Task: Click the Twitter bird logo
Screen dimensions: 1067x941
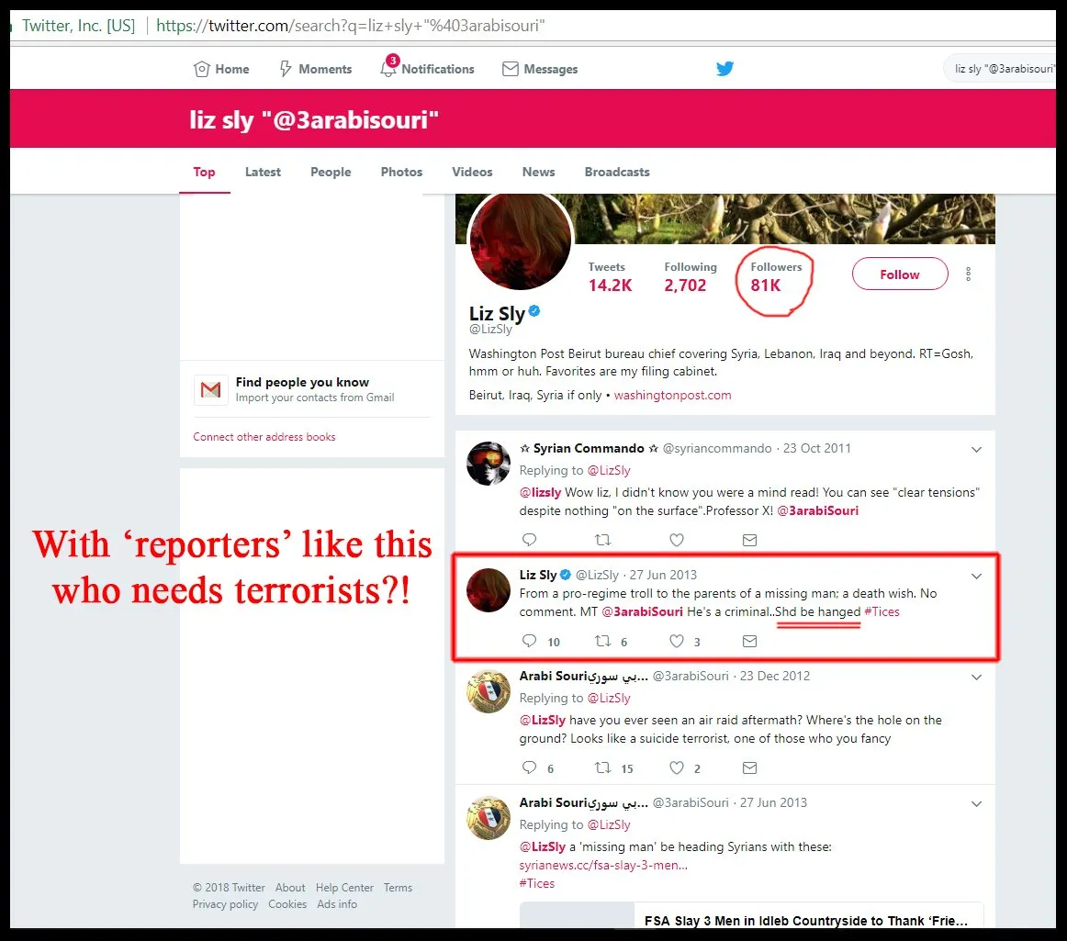Action: (724, 68)
